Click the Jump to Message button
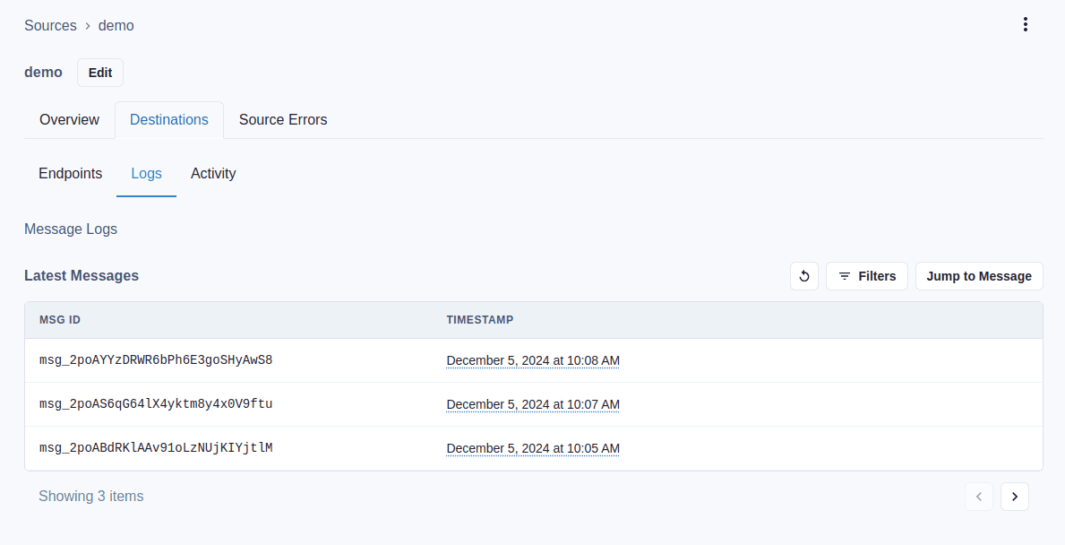This screenshot has width=1065, height=545. [978, 276]
